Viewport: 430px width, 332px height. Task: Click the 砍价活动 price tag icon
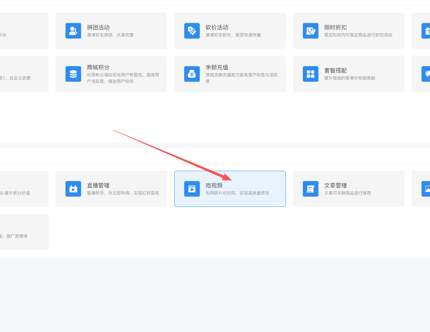coord(192,31)
